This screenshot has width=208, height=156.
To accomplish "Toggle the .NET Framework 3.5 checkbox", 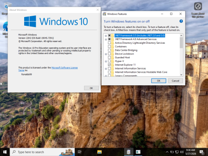I will (x=109, y=35).
